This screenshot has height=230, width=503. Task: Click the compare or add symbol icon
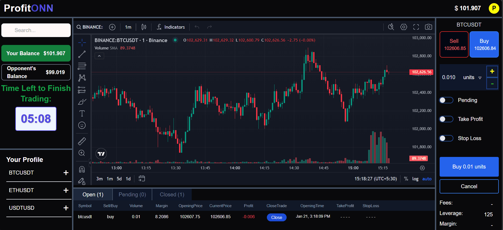coord(112,27)
